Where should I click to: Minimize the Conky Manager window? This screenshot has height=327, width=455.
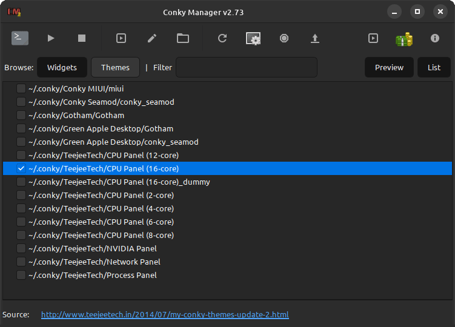tap(394, 12)
